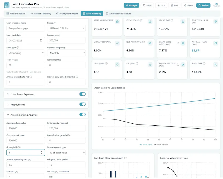Click the Loan amount field
The width and height of the screenshot is (223, 179).
click(x=66, y=40)
